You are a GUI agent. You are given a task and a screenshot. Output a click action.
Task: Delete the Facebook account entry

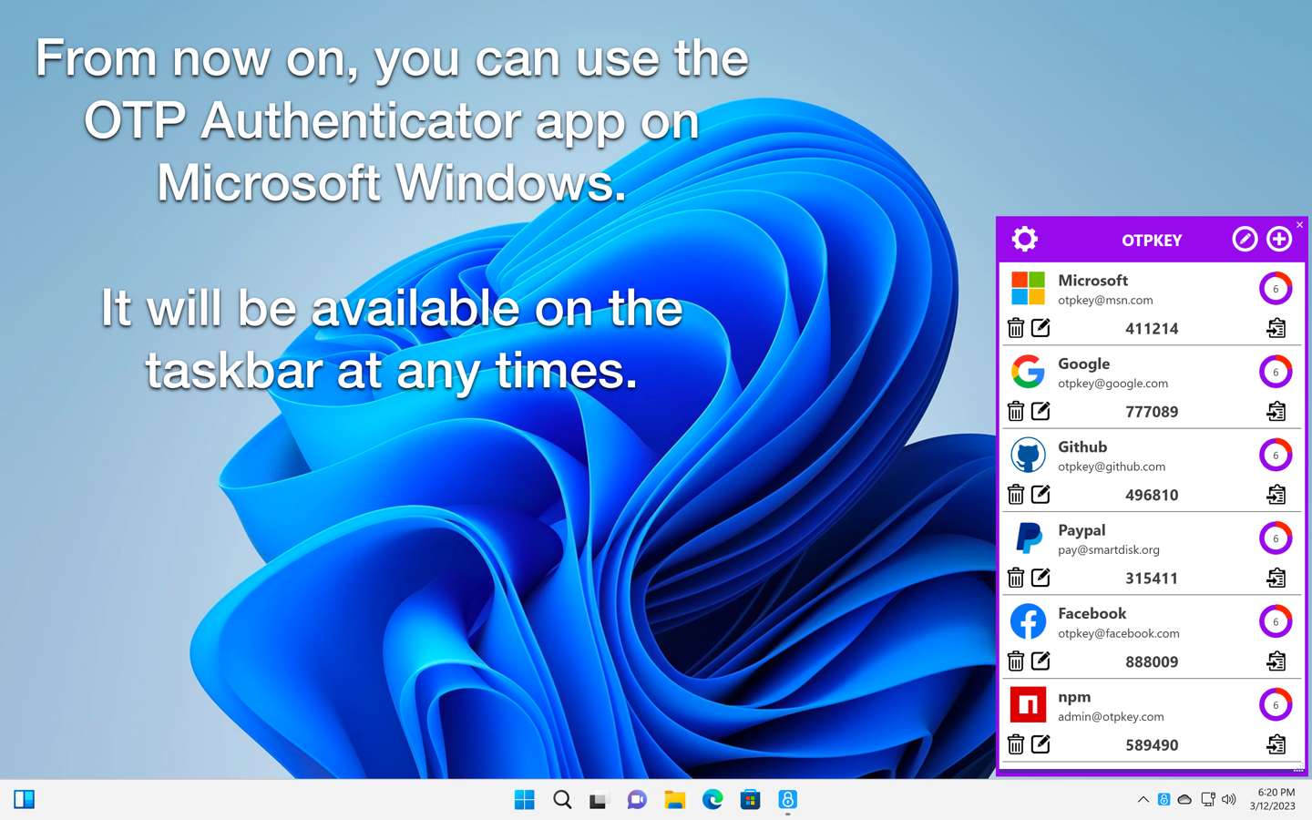coord(1016,661)
